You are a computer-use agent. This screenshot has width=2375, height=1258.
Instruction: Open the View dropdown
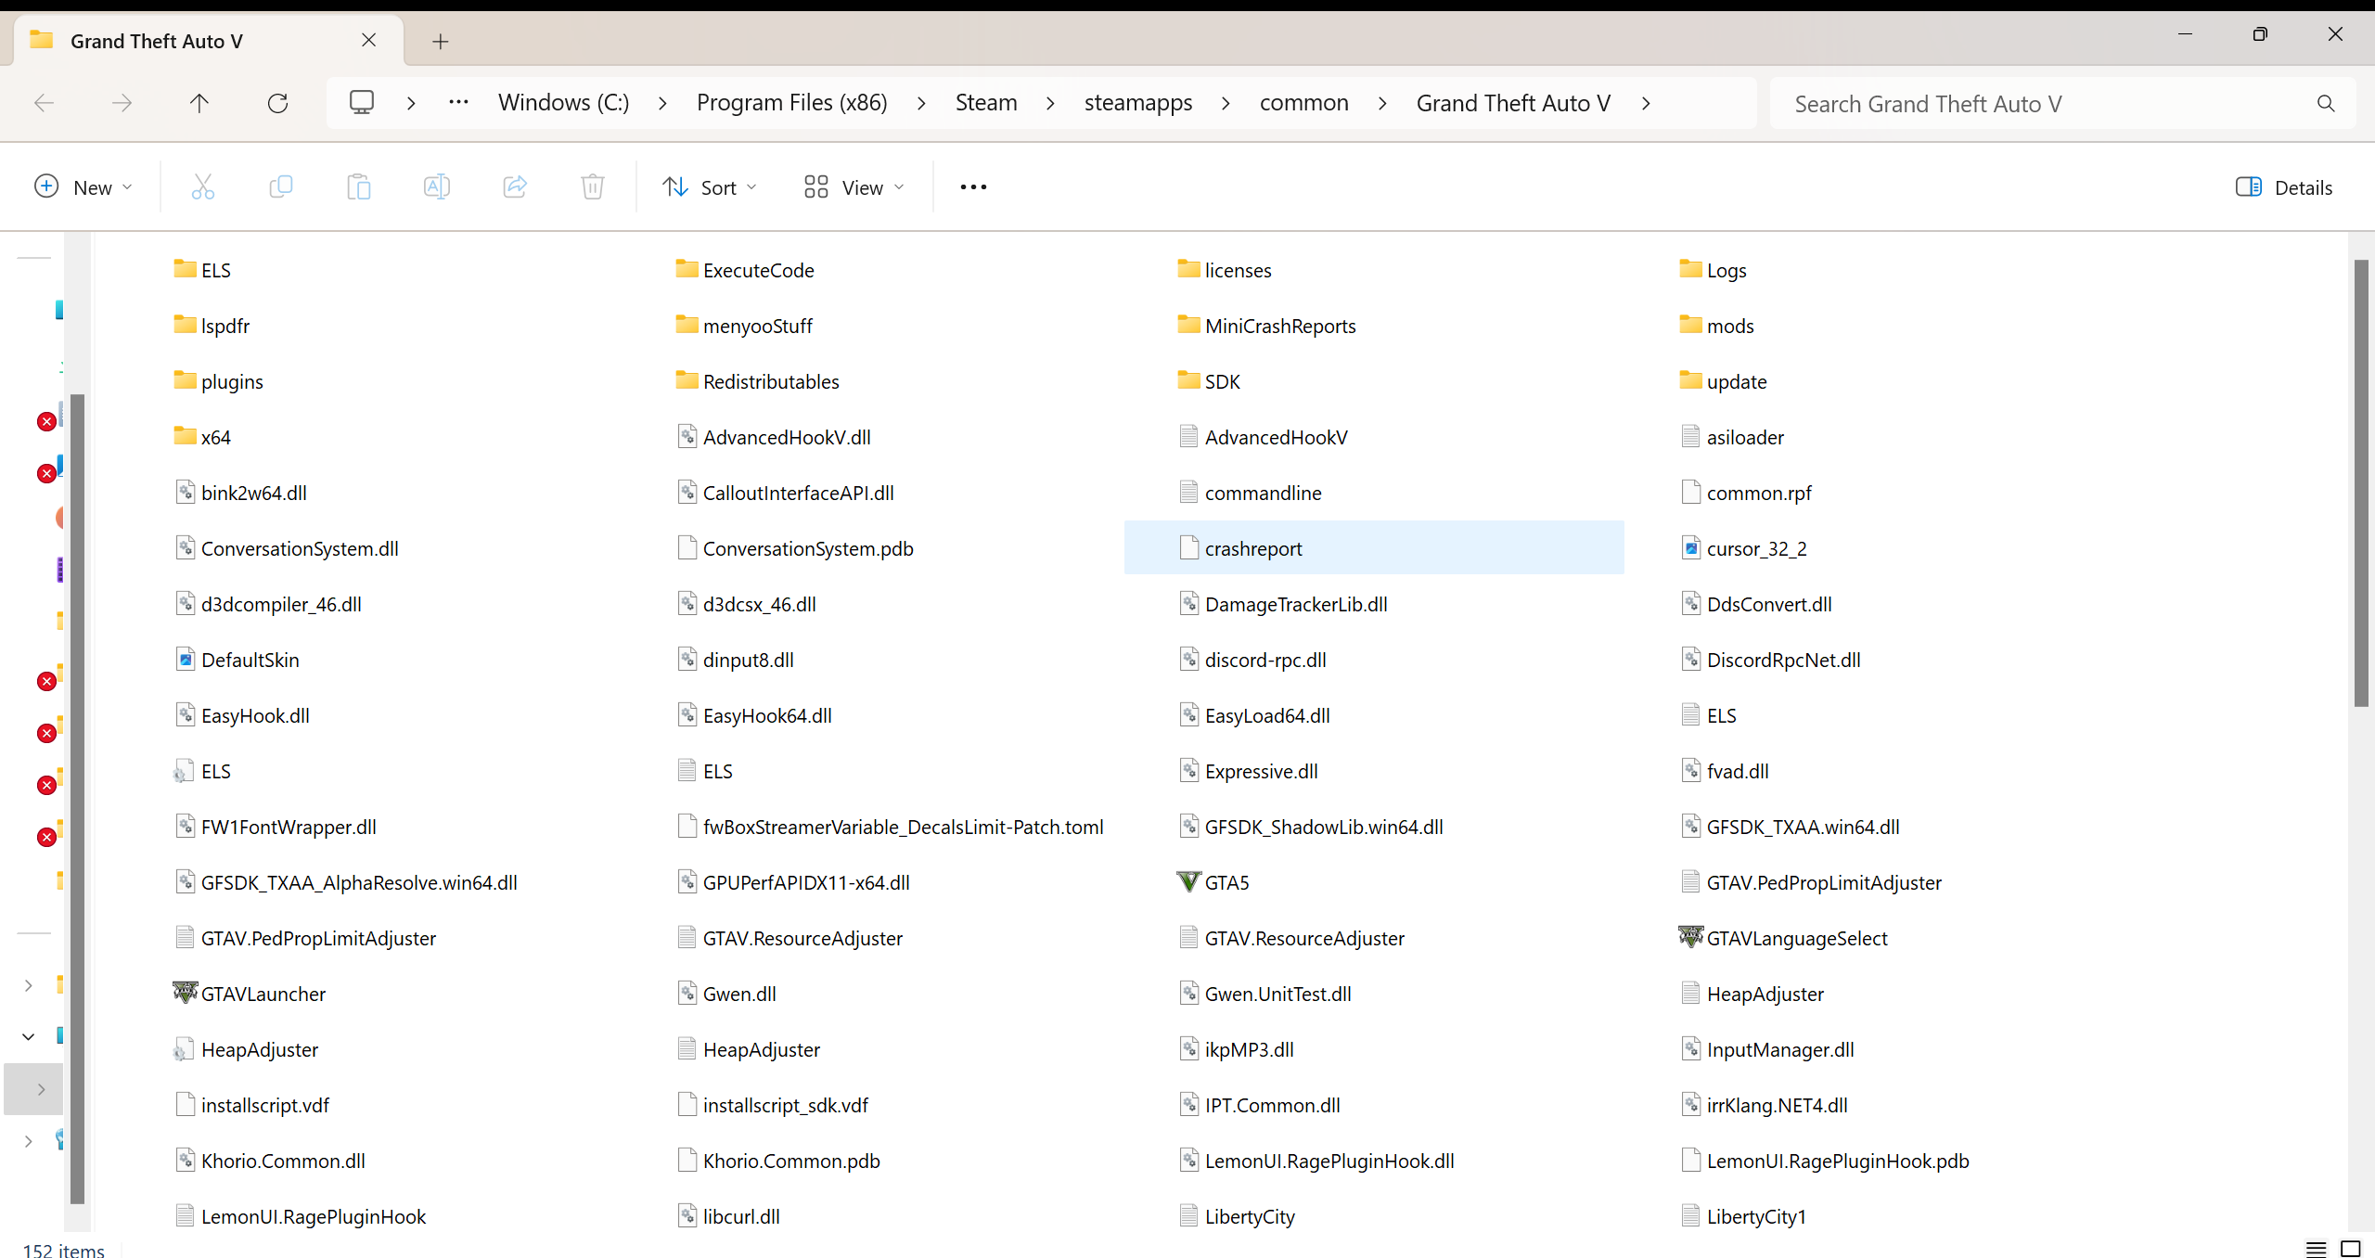pyautogui.click(x=854, y=187)
